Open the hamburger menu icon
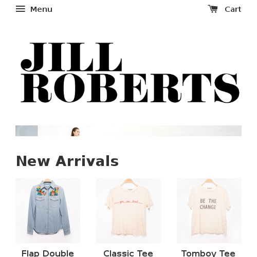The height and width of the screenshot is (257, 257). pyautogui.click(x=21, y=9)
